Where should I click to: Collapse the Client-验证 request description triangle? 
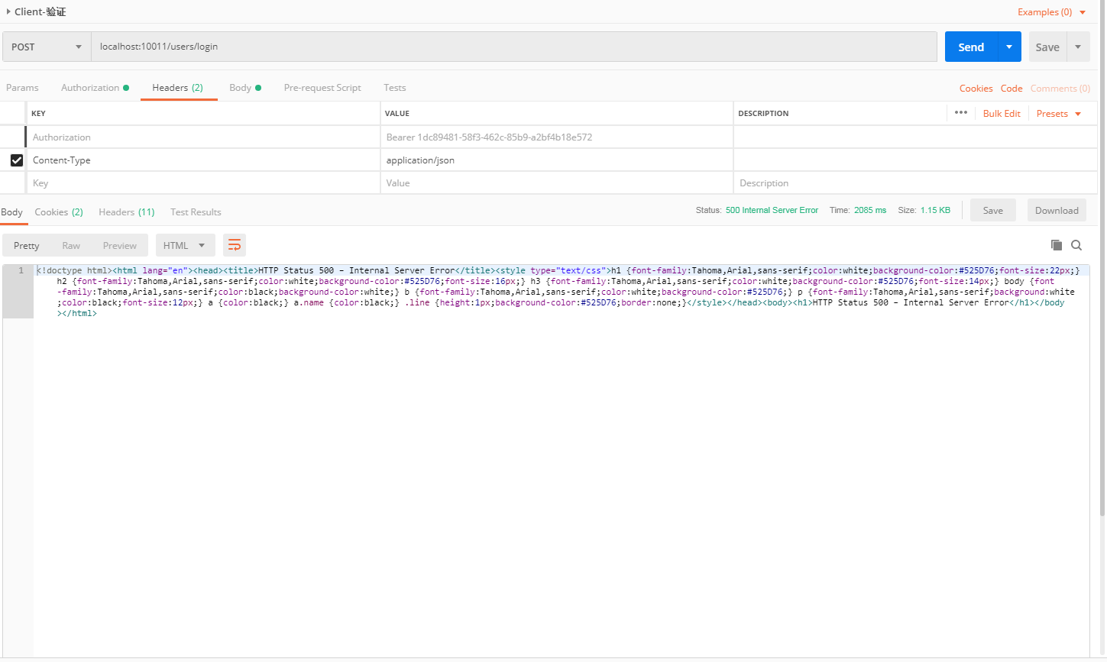[8, 11]
